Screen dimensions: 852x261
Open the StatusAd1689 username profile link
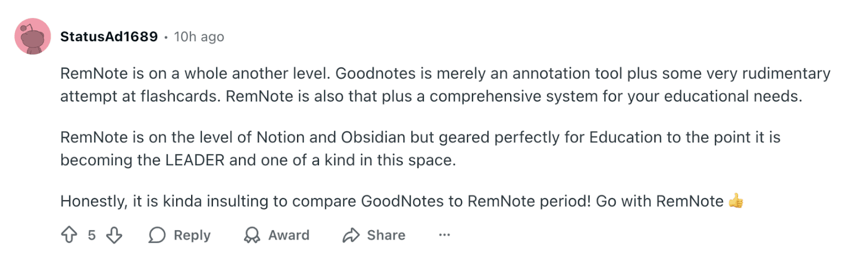pyautogui.click(x=109, y=36)
